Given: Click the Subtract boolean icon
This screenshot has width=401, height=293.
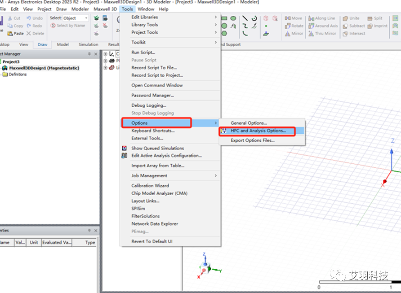Looking at the screenshot, I should tap(345, 26).
